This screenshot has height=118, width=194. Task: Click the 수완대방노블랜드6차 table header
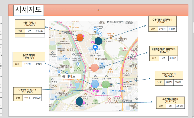162,21
